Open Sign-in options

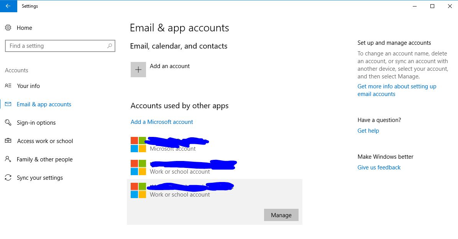pos(36,123)
